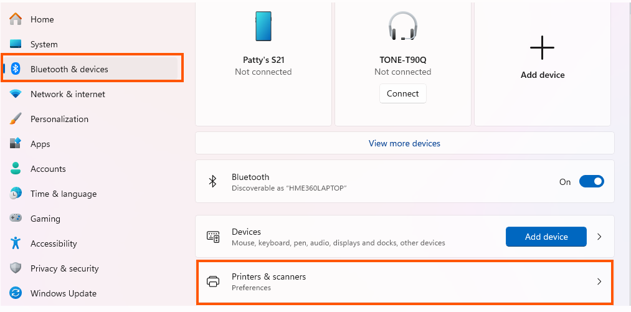Click the Apps icon in sidebar
This screenshot has height=312, width=631.
pyautogui.click(x=16, y=144)
